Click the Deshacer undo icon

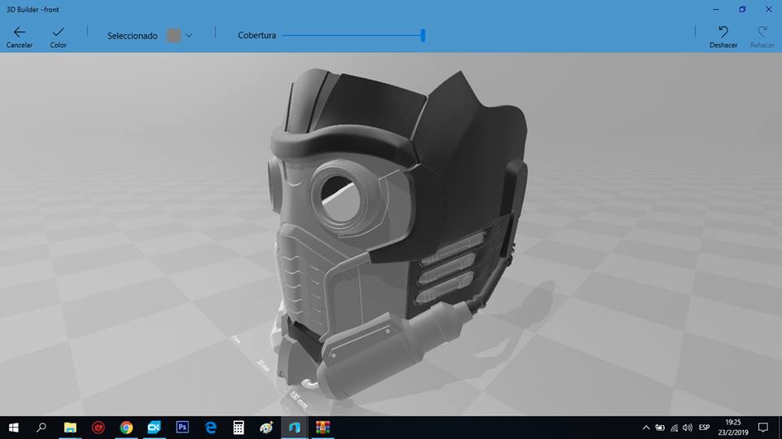pyautogui.click(x=723, y=33)
